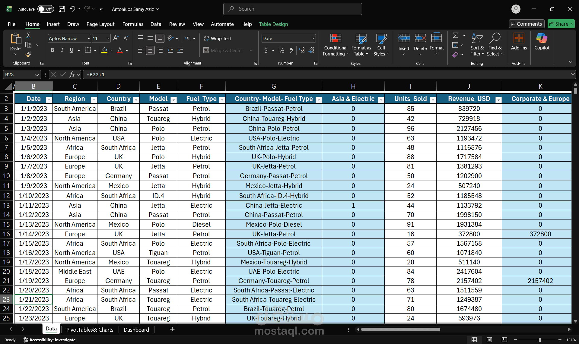Open the Number Format dropdown showing Date
Image resolution: width=579 pixels, height=344 pixels.
(x=313, y=38)
